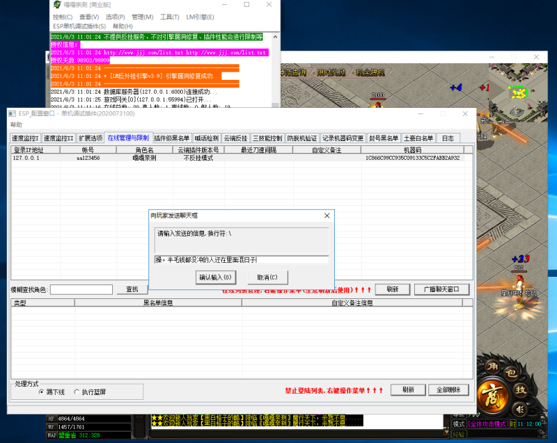
Task: Open the 技 skills icon in game
Action: pyautogui.click(x=520, y=389)
